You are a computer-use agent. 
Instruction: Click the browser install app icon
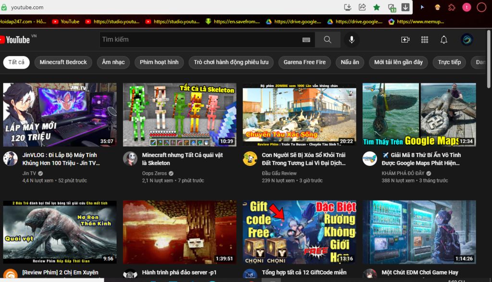tap(347, 7)
